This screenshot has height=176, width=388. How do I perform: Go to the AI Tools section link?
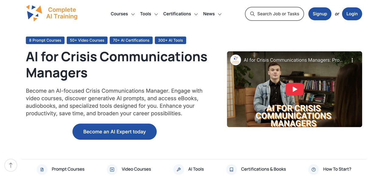click(196, 169)
